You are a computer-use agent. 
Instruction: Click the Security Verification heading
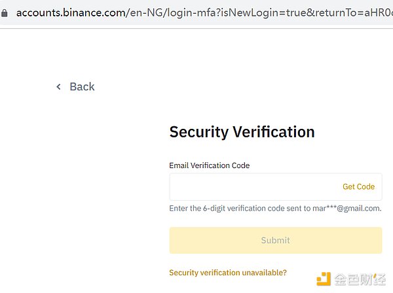coord(242,131)
